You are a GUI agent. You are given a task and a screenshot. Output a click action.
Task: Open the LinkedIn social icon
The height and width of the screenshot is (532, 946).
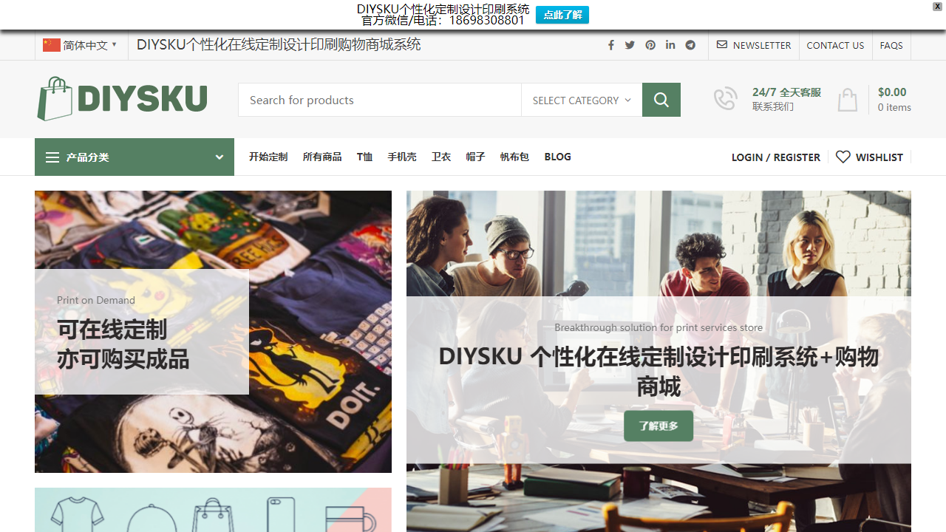[x=670, y=45]
